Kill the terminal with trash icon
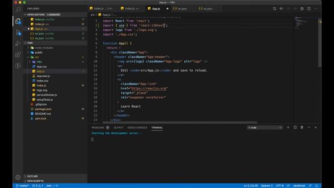This screenshot has width=334, height=188. (x=302, y=127)
